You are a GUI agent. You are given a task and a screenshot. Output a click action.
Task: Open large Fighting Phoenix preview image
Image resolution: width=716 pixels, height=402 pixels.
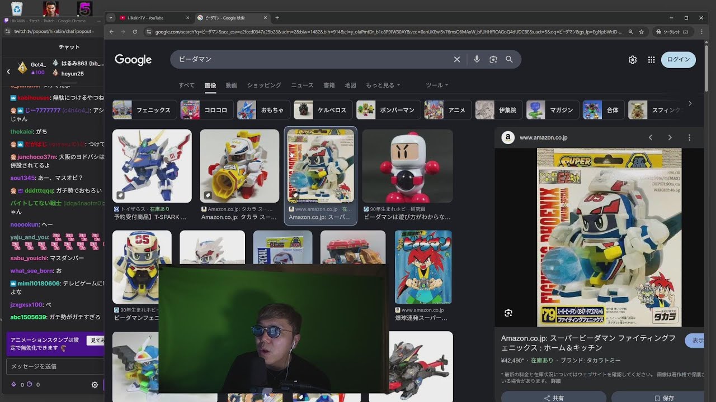[609, 237]
